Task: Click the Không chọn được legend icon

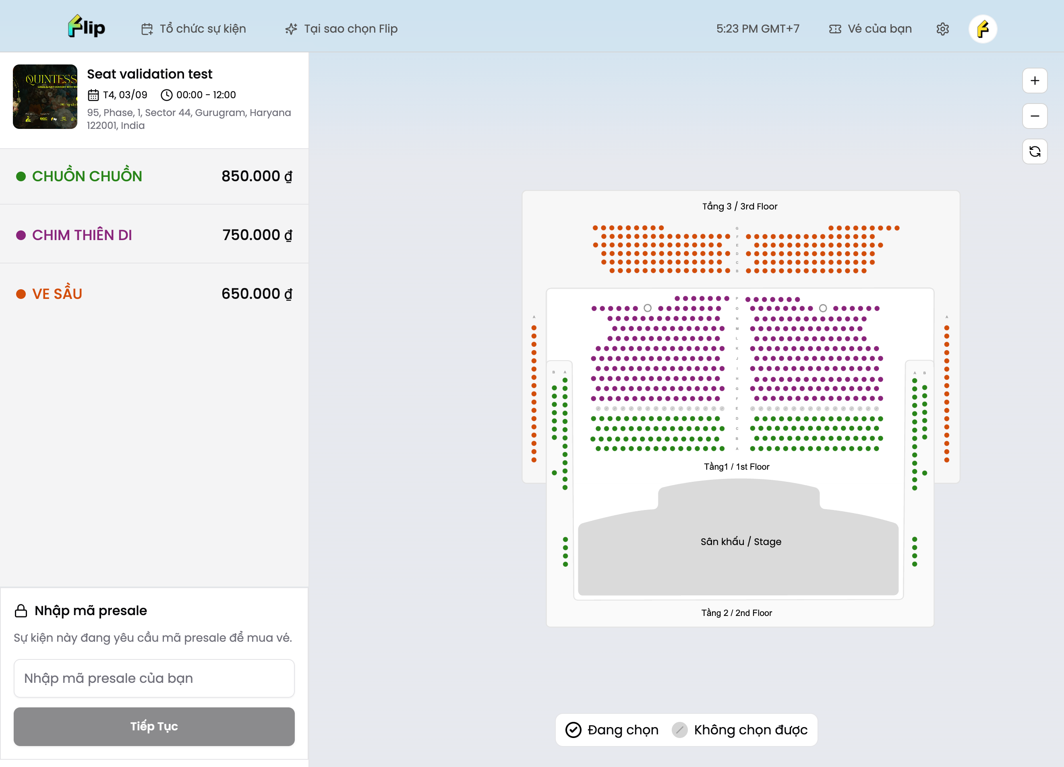Action: [679, 730]
